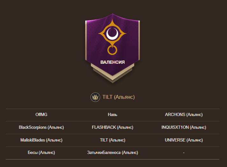Image resolution: width=227 pixels, height=167 pixels.
Task: Select TILT (Альянс) in the table
Action: coord(112,140)
